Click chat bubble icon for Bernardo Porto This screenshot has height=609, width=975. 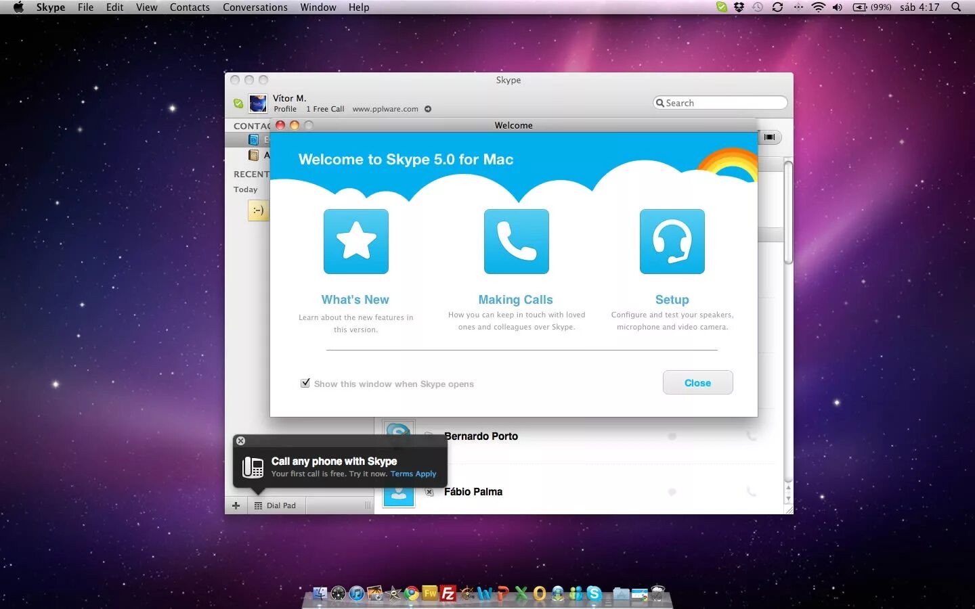point(672,436)
